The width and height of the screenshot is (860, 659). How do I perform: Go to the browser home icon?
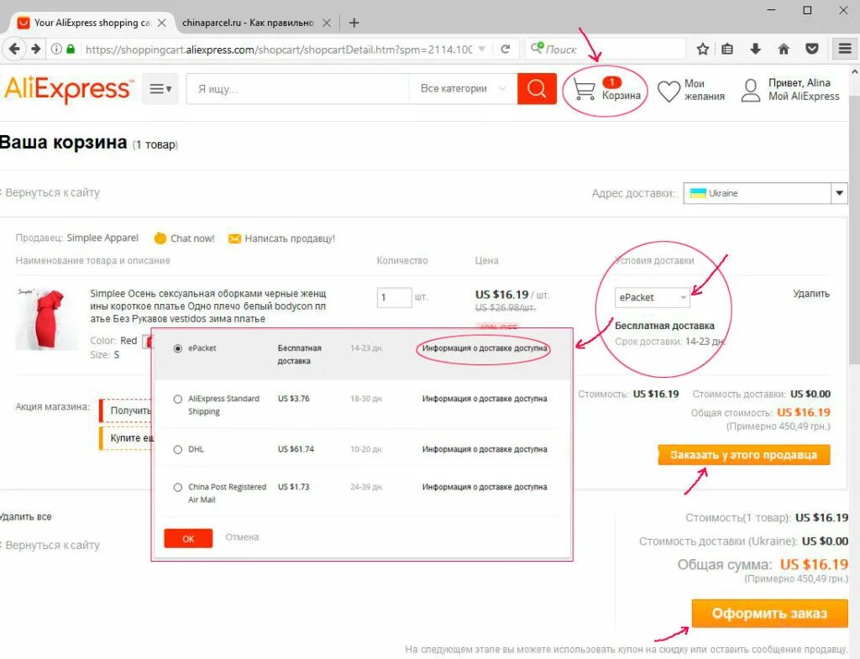point(784,49)
